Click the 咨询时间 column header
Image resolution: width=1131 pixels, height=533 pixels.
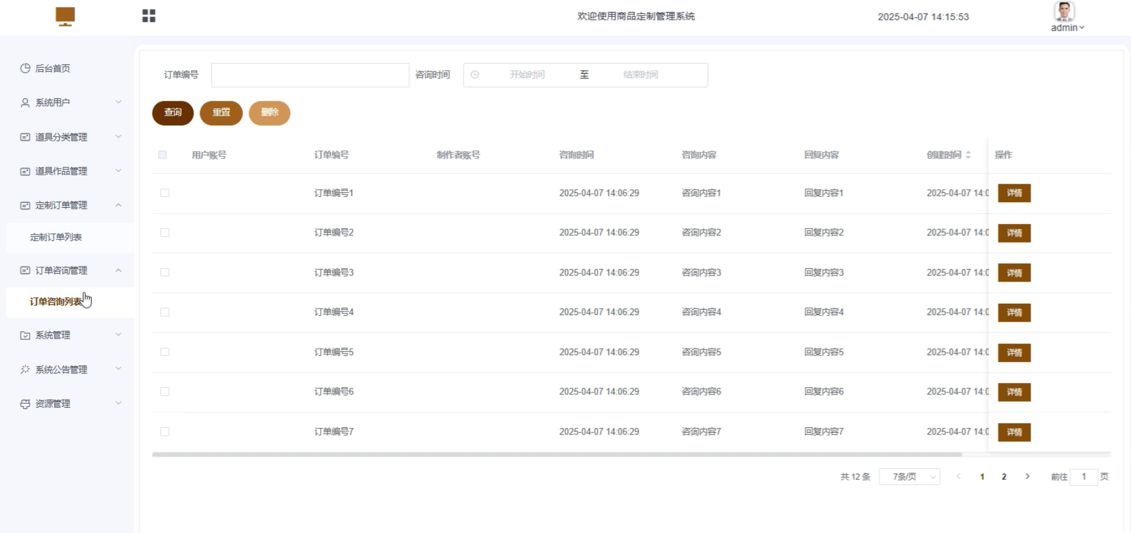(576, 155)
